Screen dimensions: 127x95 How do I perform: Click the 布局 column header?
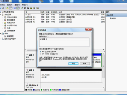click(43, 12)
